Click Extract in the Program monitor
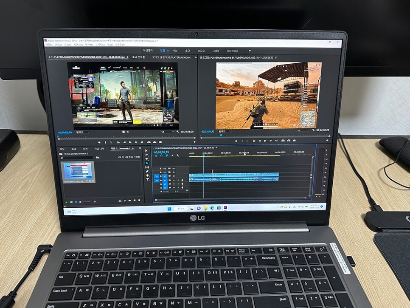 [289, 141]
